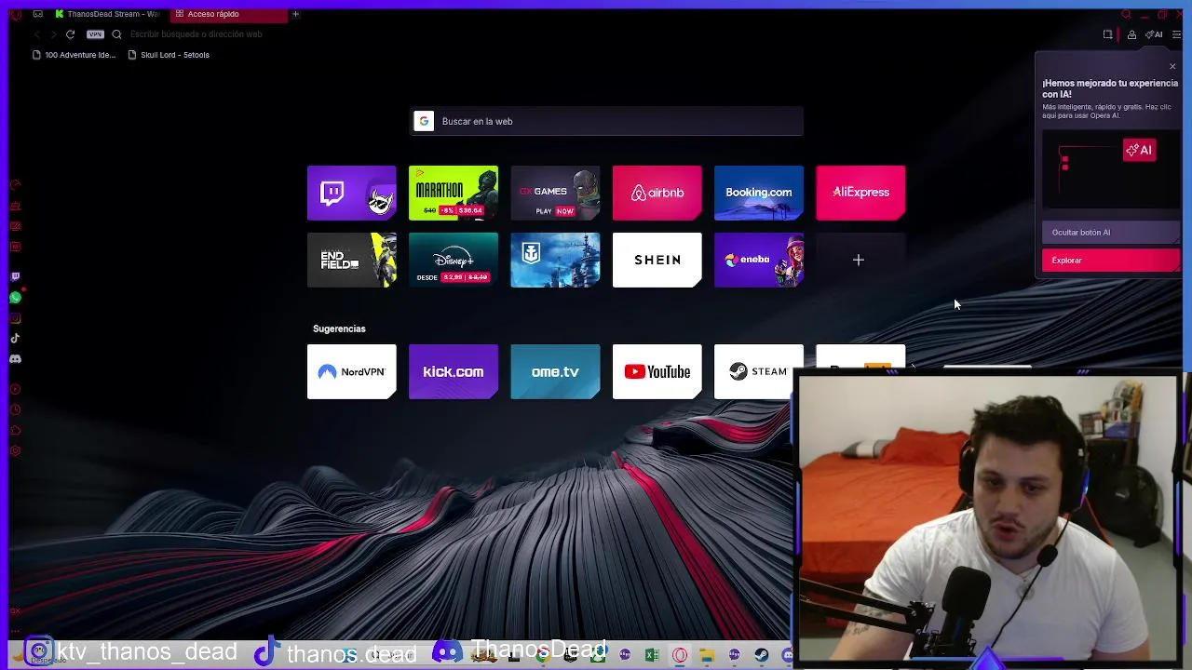1192x670 pixels.
Task: Add a new speed dial site
Action: point(860,260)
